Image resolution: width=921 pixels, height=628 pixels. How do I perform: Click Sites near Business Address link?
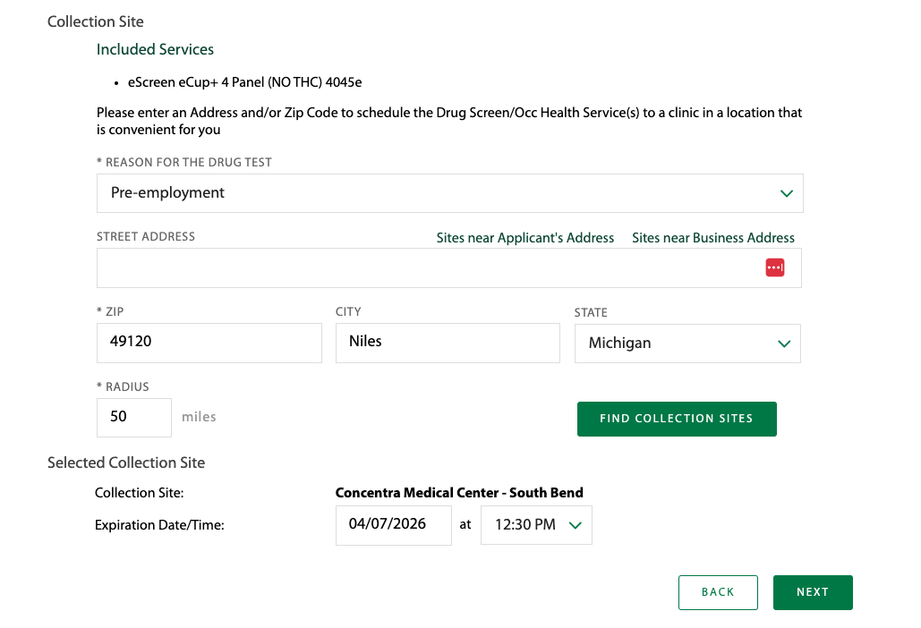click(x=713, y=238)
